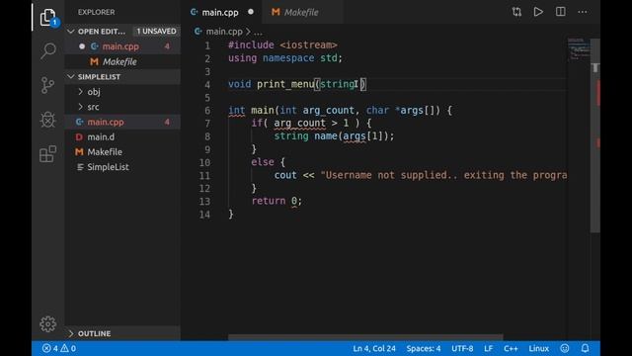This screenshot has height=356, width=632.
Task: Open More Actions ellipsis in editor toolbar
Action: click(x=583, y=12)
